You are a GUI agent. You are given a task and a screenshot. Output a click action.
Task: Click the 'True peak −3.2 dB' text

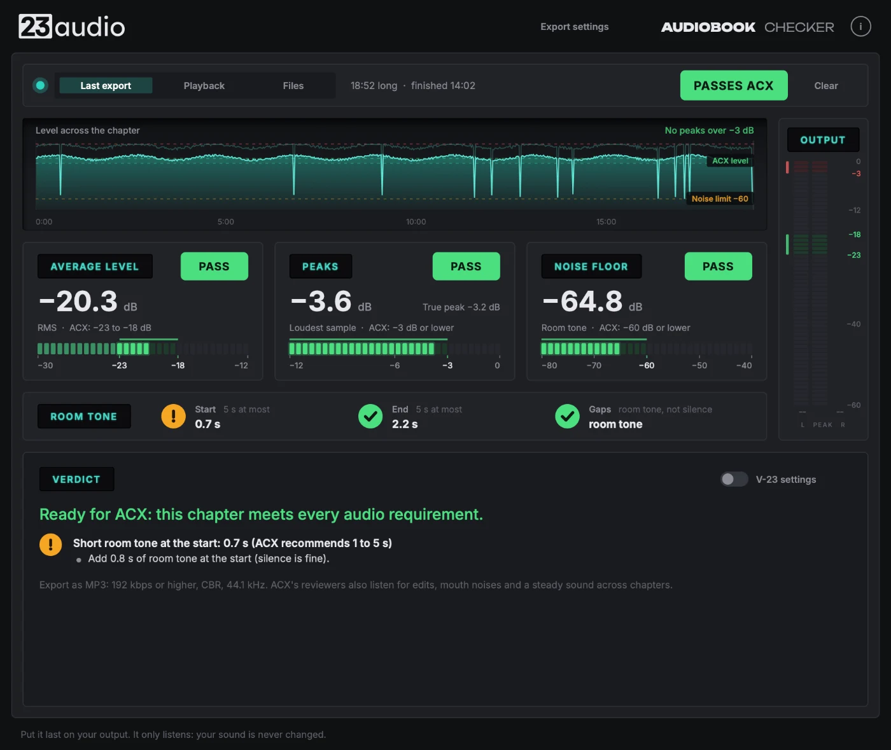click(x=461, y=307)
